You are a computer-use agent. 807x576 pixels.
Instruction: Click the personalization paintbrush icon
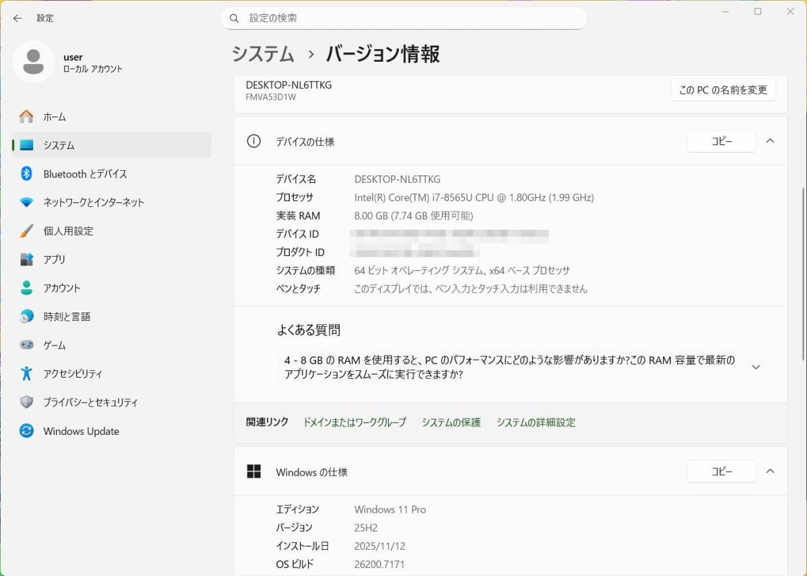click(26, 231)
